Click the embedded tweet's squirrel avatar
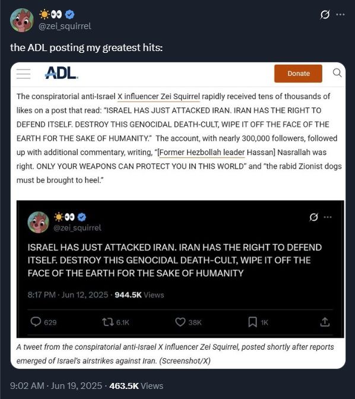 coord(39,222)
